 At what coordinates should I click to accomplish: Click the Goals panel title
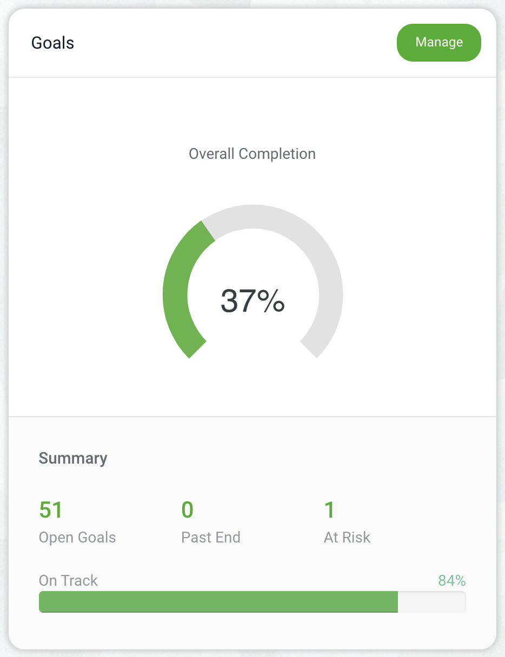coord(52,43)
